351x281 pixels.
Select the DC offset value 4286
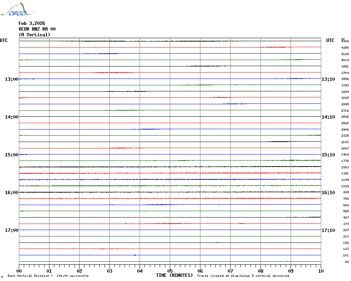tap(345, 48)
